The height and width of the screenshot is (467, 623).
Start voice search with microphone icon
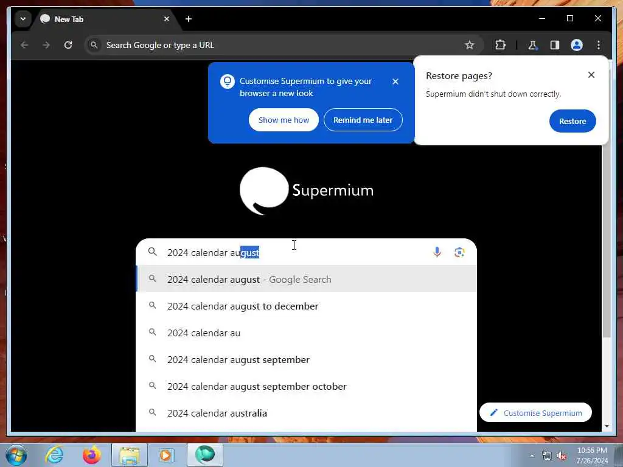(437, 252)
